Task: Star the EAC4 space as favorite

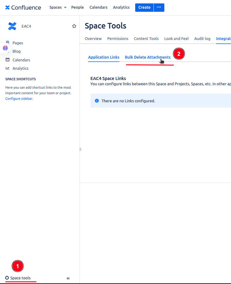Action: (x=74, y=26)
